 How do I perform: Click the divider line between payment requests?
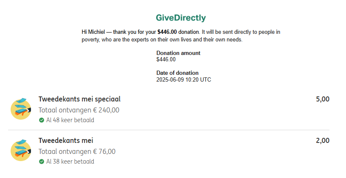tap(169, 130)
